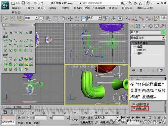Select the 曲线 CV sub-object level
Viewport: 168px width, 126px height.
point(141,50)
